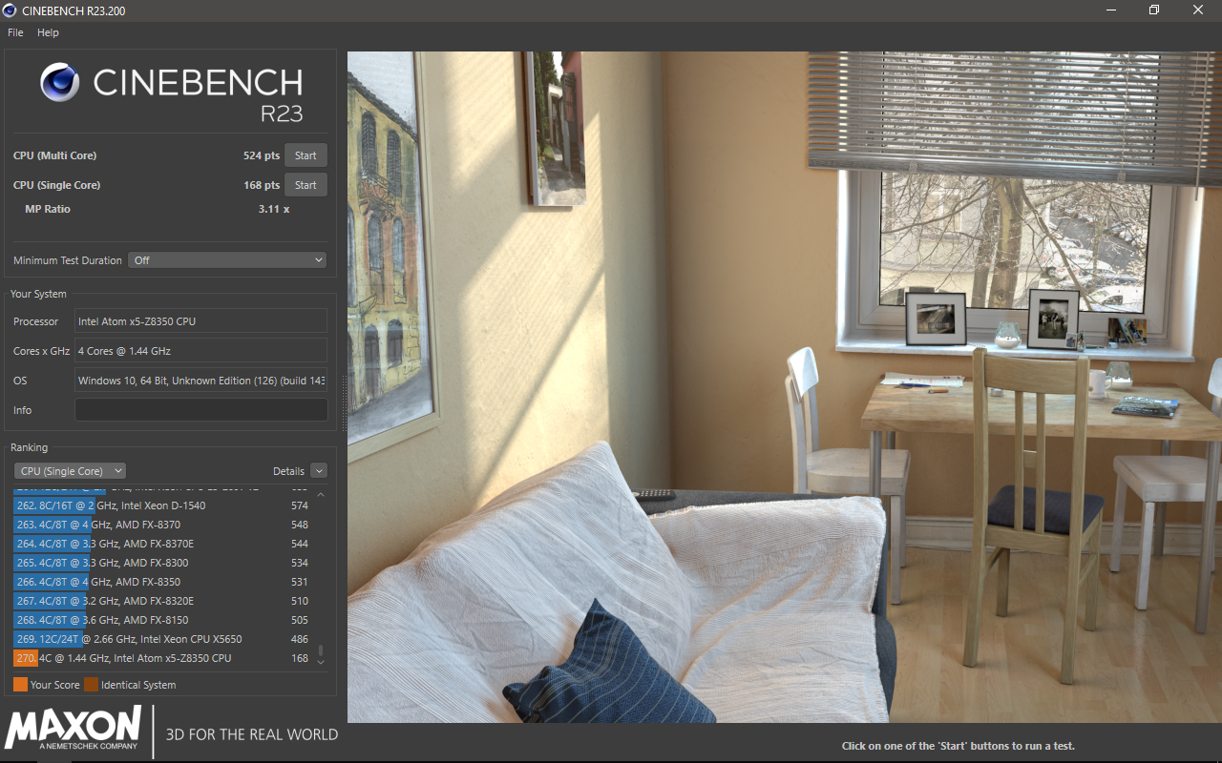Click into the empty Info field
1222x763 pixels.
coord(200,410)
